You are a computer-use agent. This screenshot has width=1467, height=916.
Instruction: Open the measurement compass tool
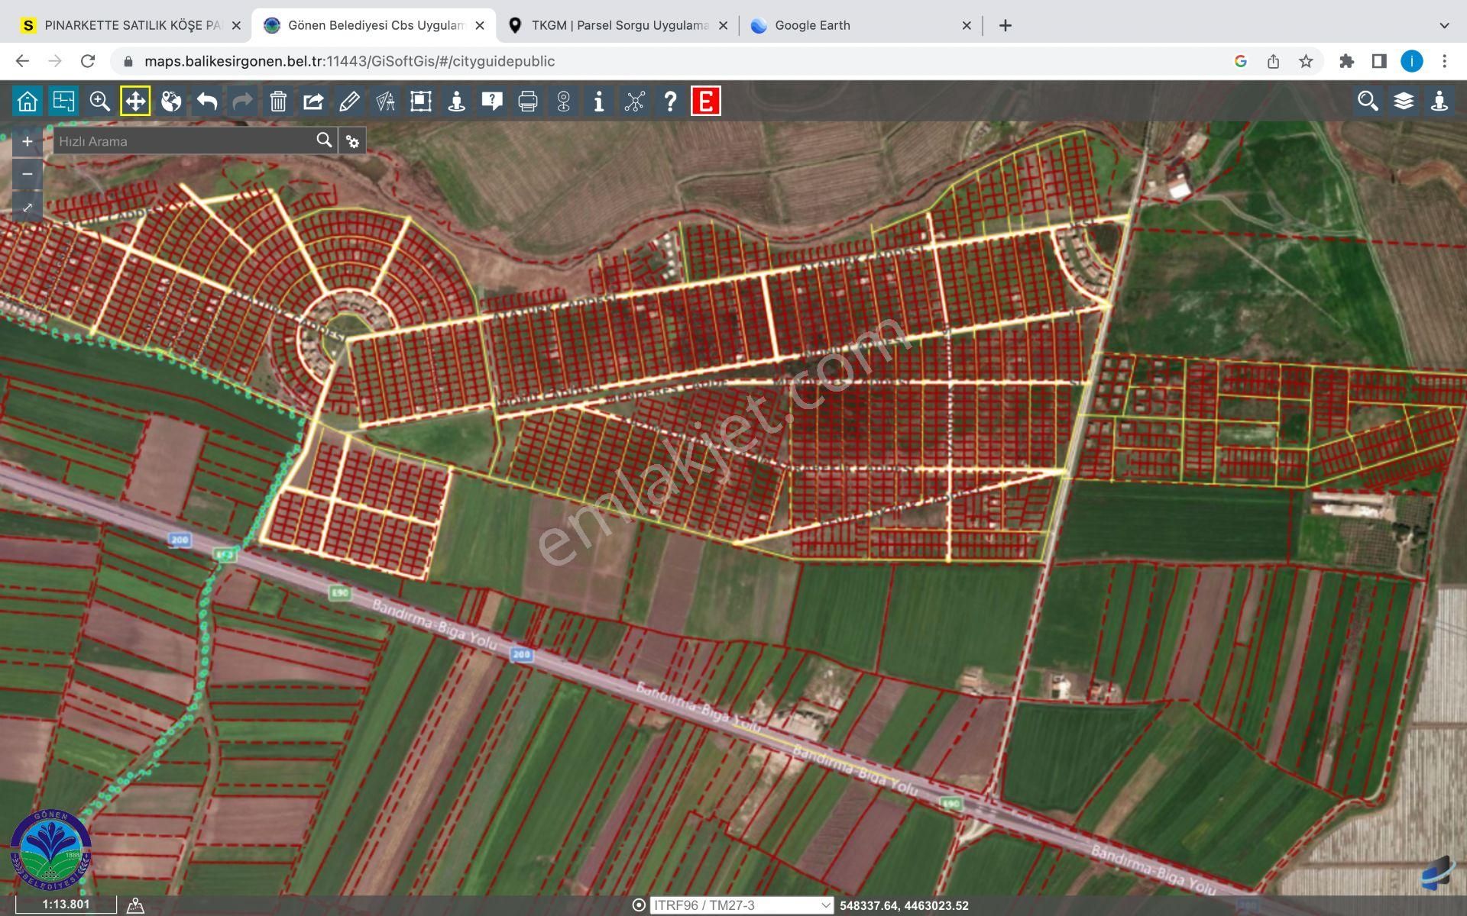(x=385, y=101)
